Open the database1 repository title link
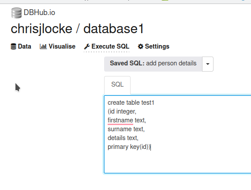251x190 pixels. pos(113,29)
